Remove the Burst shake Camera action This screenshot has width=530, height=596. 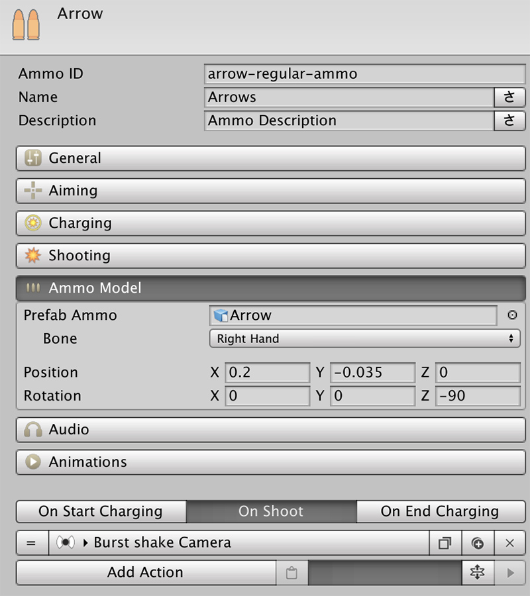(510, 543)
